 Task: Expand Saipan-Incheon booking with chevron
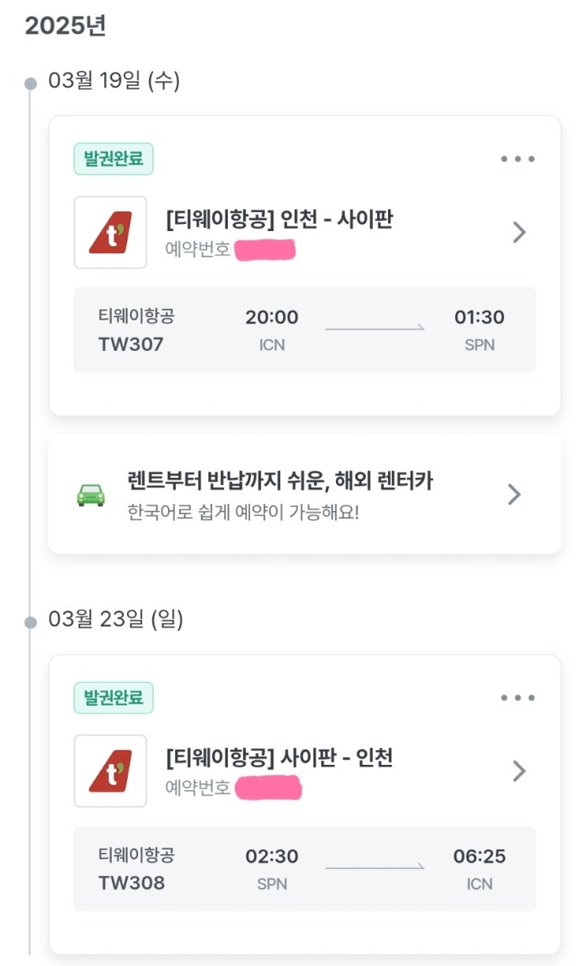click(519, 771)
